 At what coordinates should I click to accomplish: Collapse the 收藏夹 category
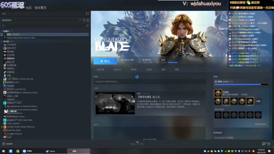pyautogui.click(x=2, y=31)
